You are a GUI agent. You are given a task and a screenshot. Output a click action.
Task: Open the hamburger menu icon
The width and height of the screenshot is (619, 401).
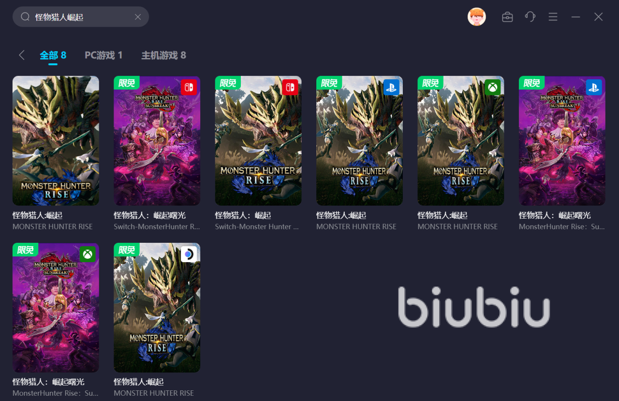(x=553, y=17)
